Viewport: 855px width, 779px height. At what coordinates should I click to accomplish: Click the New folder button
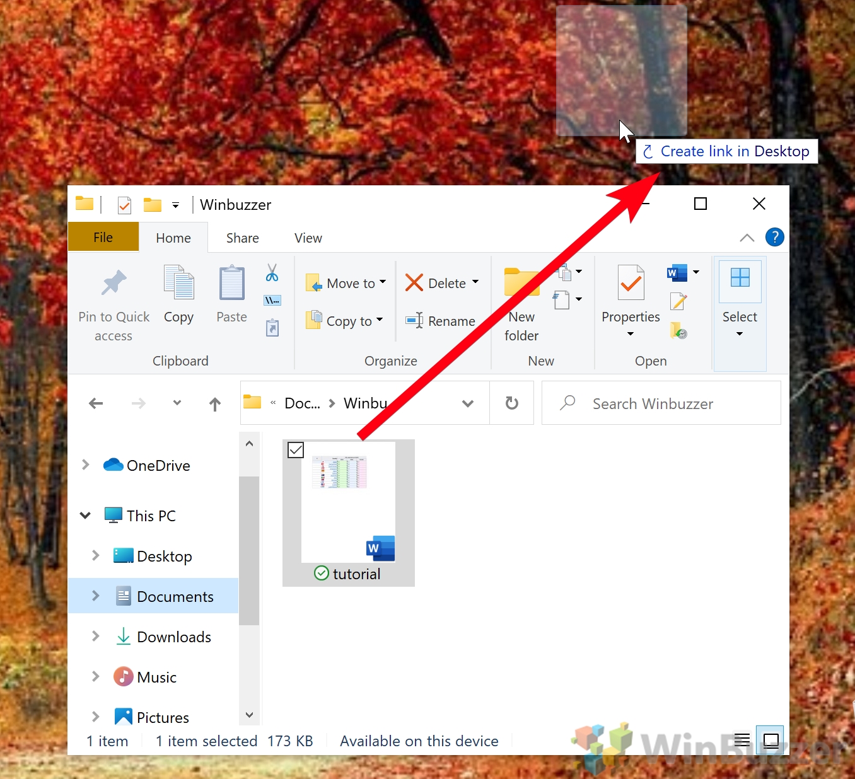click(521, 304)
